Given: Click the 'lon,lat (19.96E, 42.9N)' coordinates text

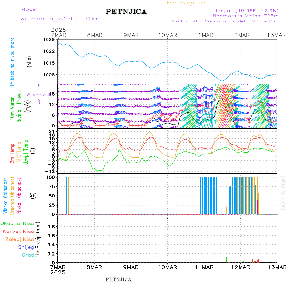Looking at the screenshot, I should pos(247,11).
